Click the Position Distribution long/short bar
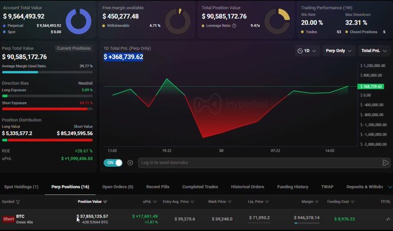 pyautogui.click(x=47, y=140)
